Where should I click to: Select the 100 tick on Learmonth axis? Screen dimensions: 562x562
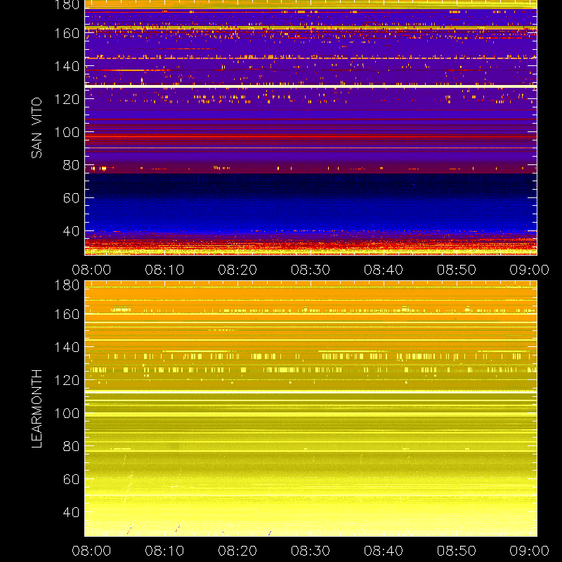(67, 413)
